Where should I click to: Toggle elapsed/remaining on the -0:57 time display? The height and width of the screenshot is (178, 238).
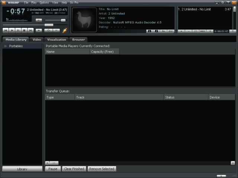click(16, 11)
